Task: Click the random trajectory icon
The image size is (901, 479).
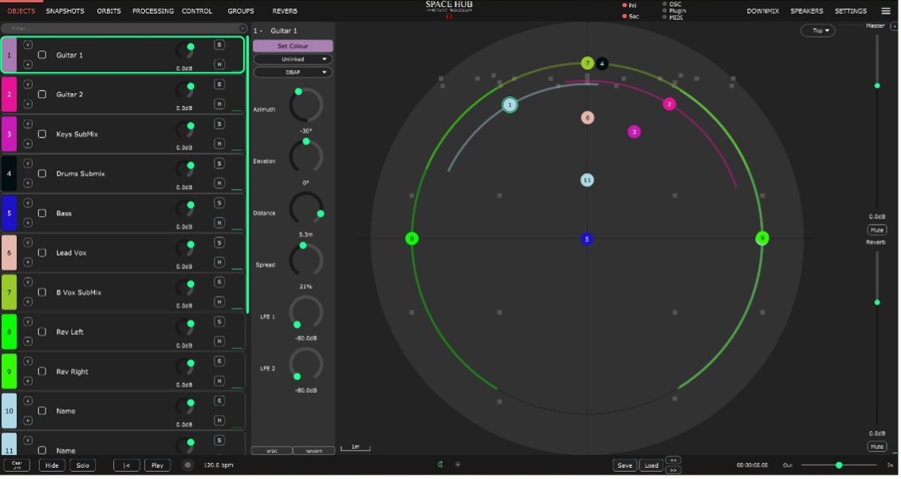Action: point(314,450)
